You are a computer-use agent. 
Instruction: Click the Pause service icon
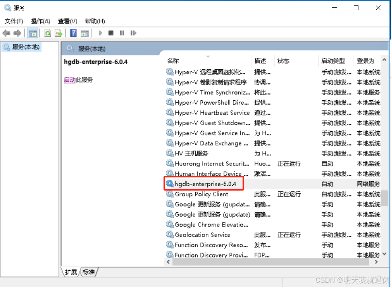pos(122,33)
